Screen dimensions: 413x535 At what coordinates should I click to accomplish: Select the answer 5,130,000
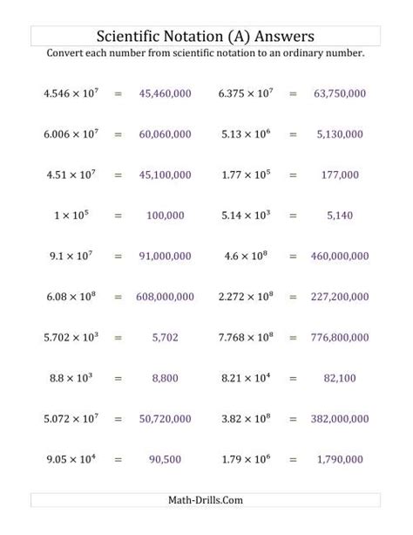(x=340, y=134)
